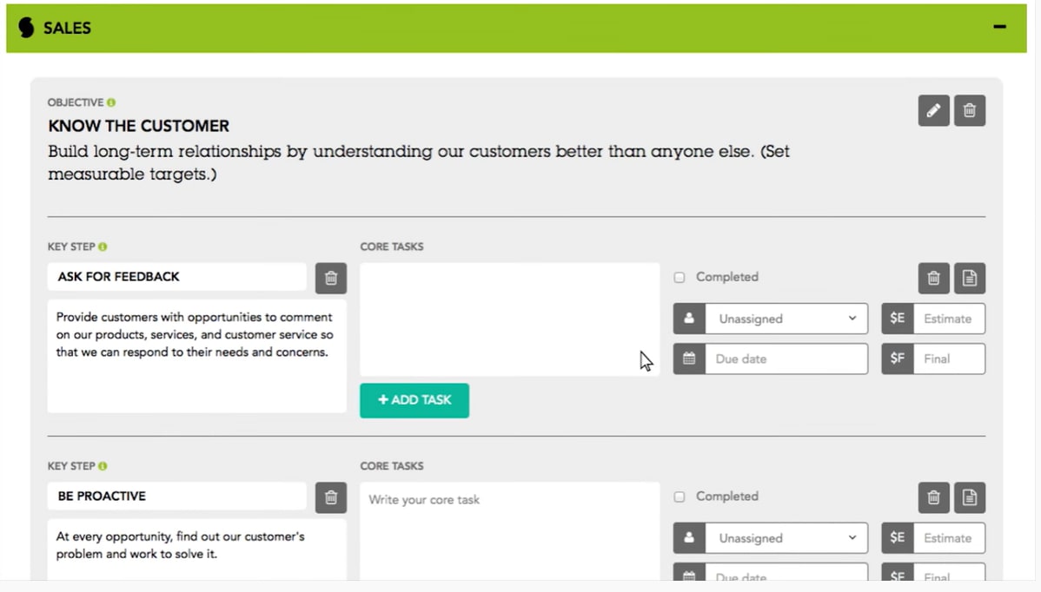
Task: Delete the Ask for Feedback core task
Action: tap(933, 278)
